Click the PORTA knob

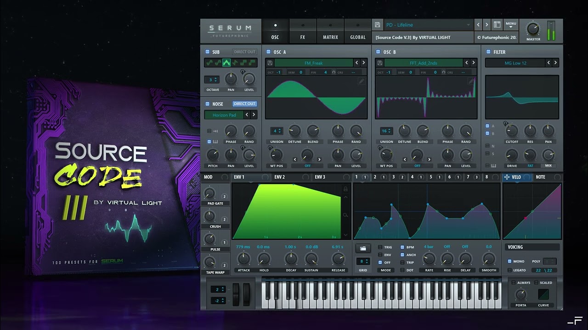[x=520, y=295]
